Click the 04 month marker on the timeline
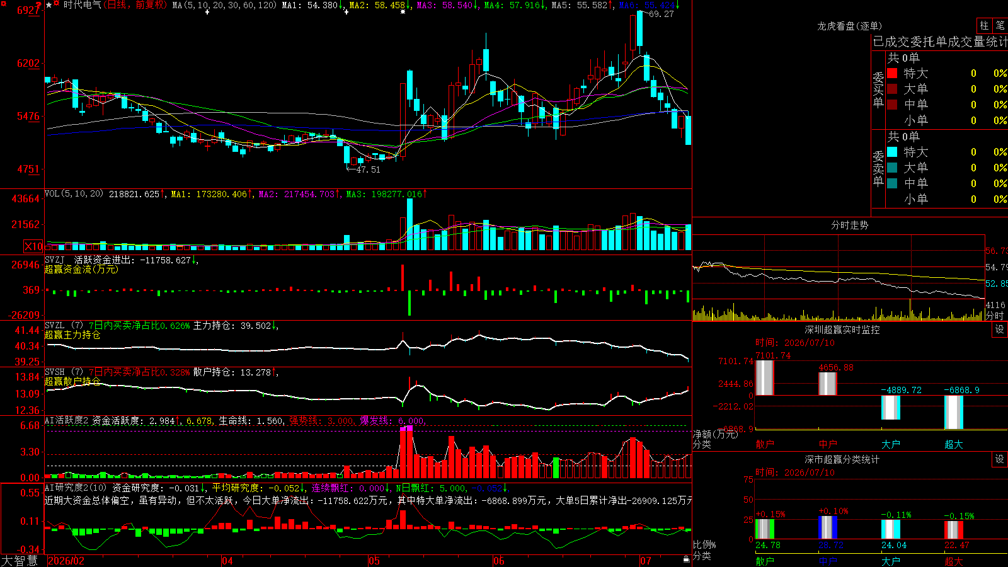The image size is (1008, 567). 227,561
